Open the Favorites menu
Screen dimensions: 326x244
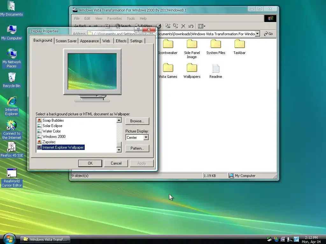[x=114, y=18]
